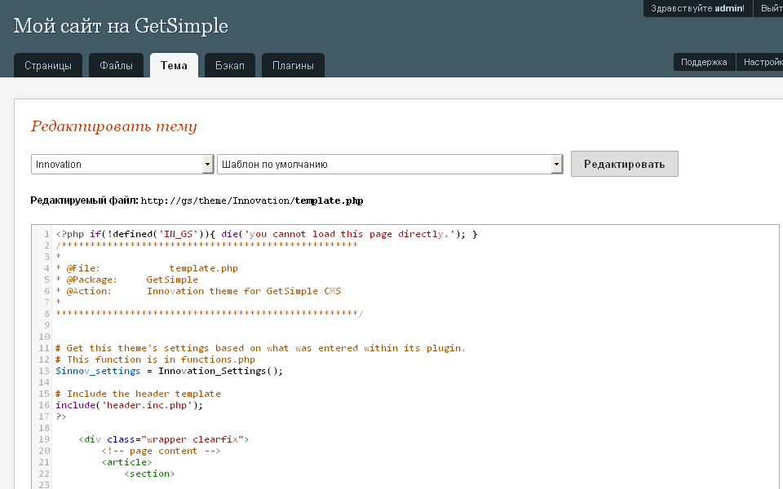Open the Настройки section
The height and width of the screenshot is (489, 783).
[762, 62]
